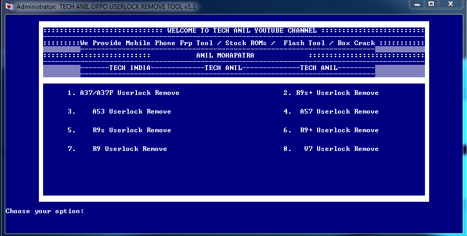Click the 'TECH INDIA' text
Image resolution: width=467 pixels, height=236 pixels.
point(130,68)
